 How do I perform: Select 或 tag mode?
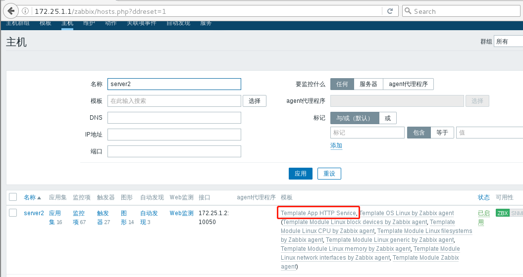point(388,118)
